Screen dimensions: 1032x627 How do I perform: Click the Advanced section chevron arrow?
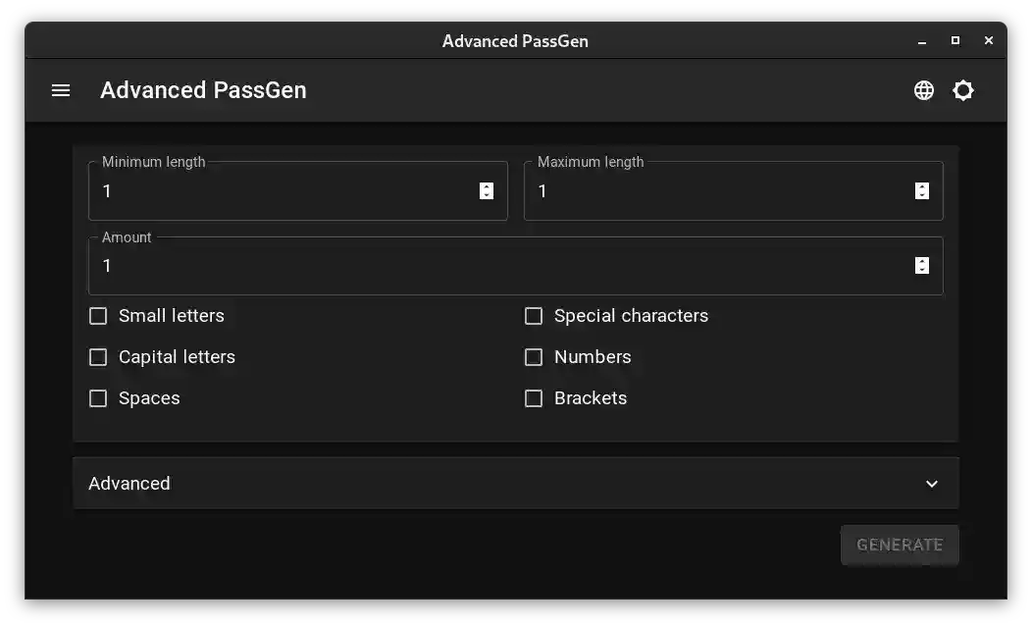(931, 483)
